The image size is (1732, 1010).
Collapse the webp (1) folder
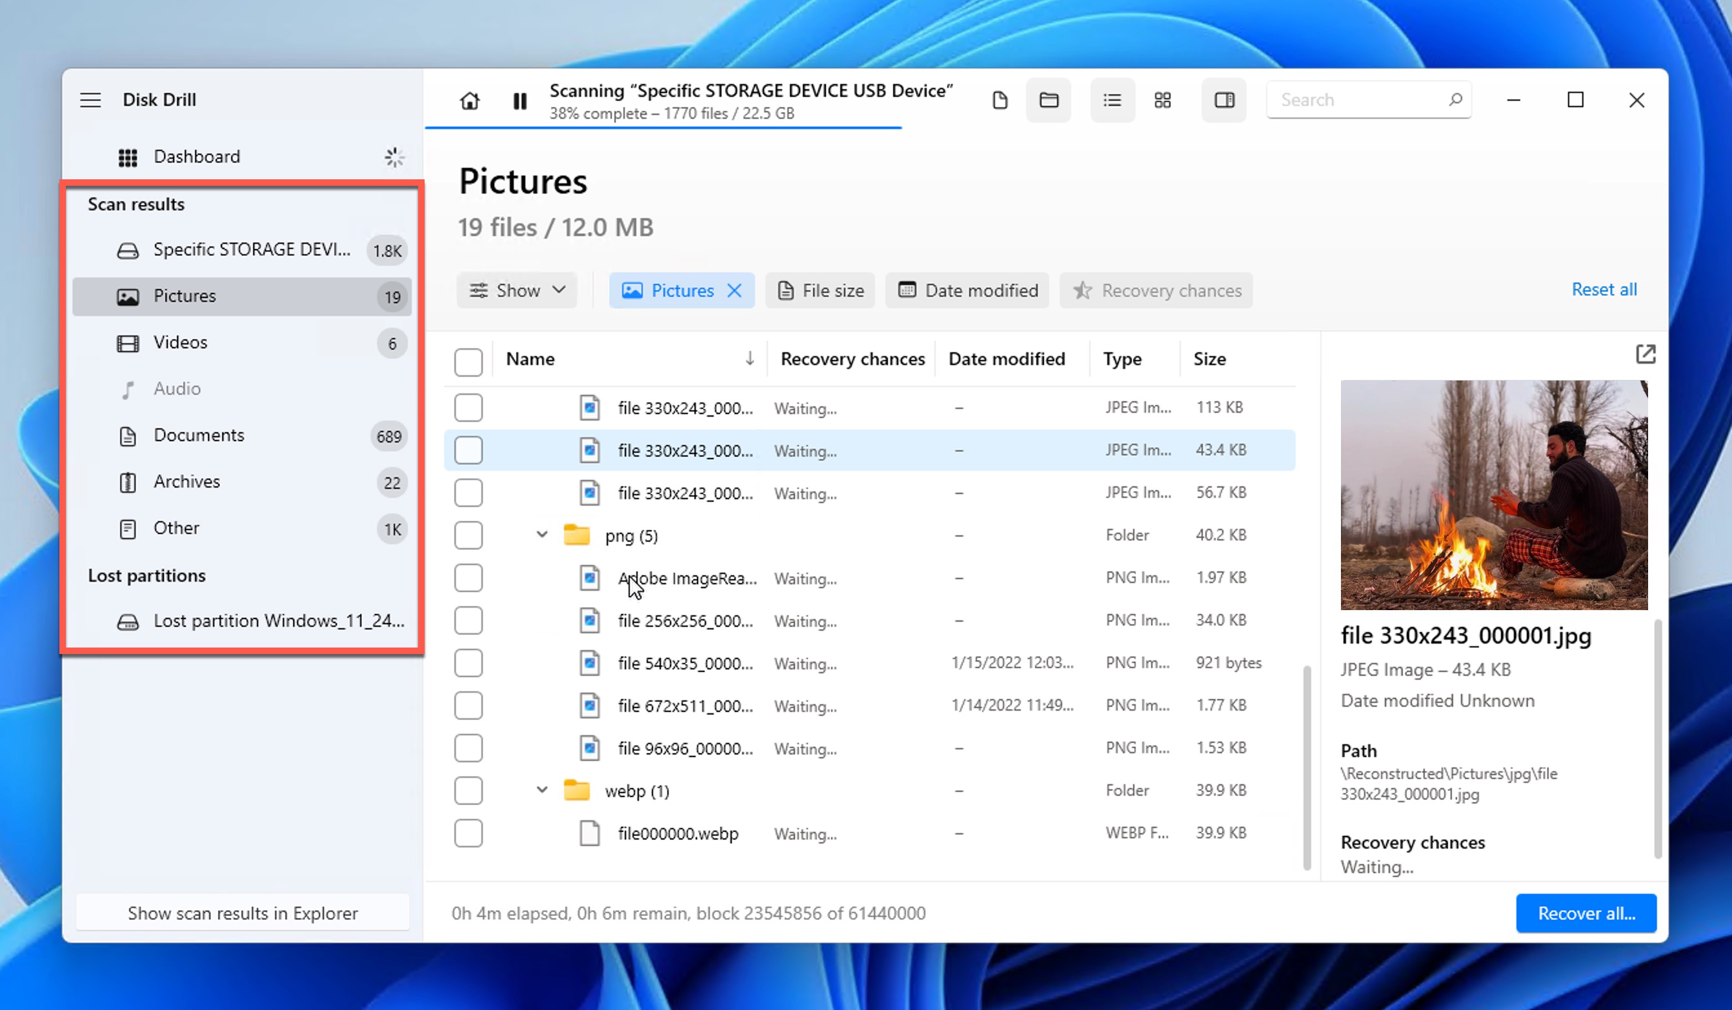[x=541, y=790]
